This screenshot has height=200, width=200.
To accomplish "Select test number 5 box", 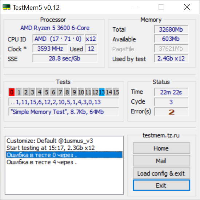I will pyautogui.click(x=47, y=92).
